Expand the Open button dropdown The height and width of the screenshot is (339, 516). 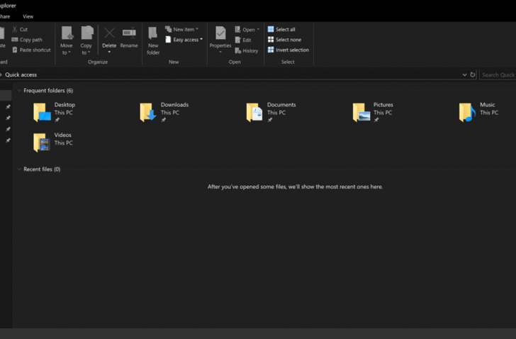pos(258,29)
